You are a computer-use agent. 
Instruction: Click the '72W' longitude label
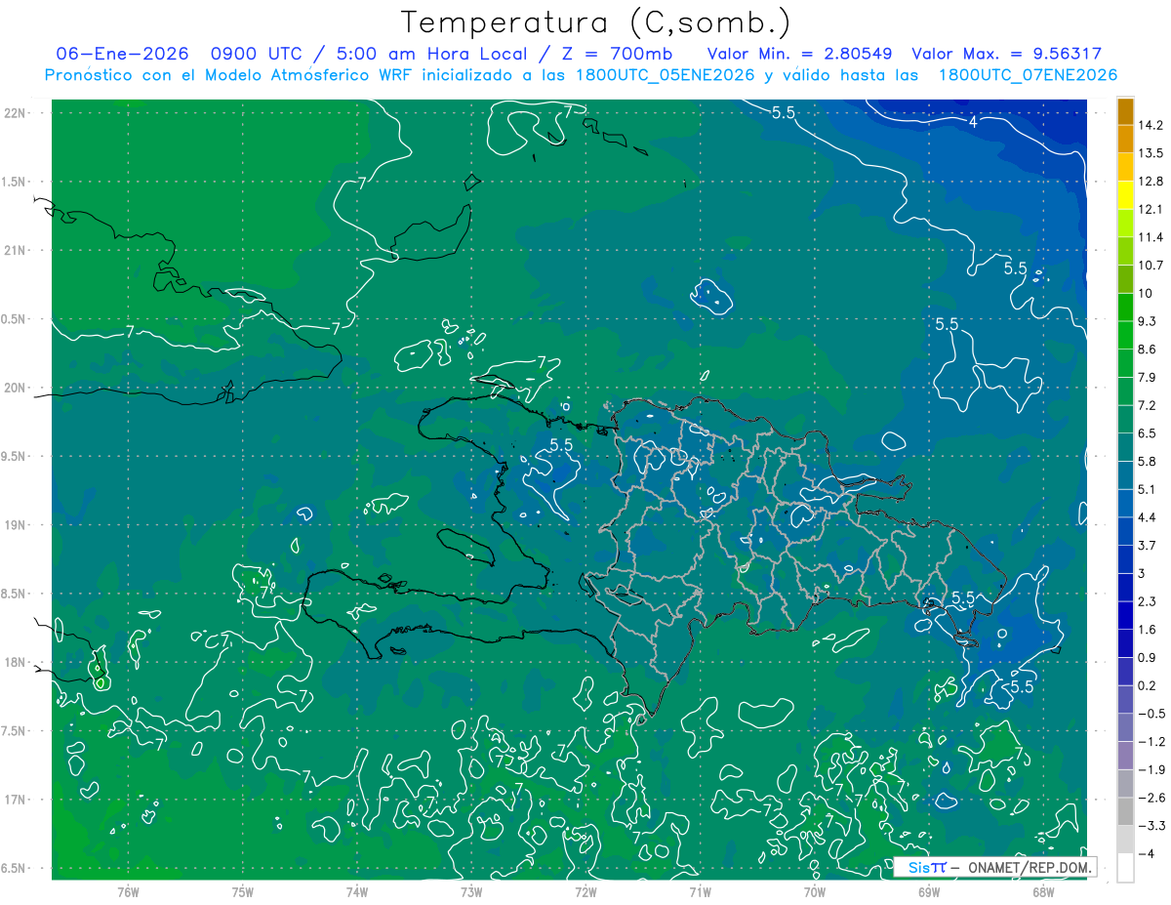(585, 891)
